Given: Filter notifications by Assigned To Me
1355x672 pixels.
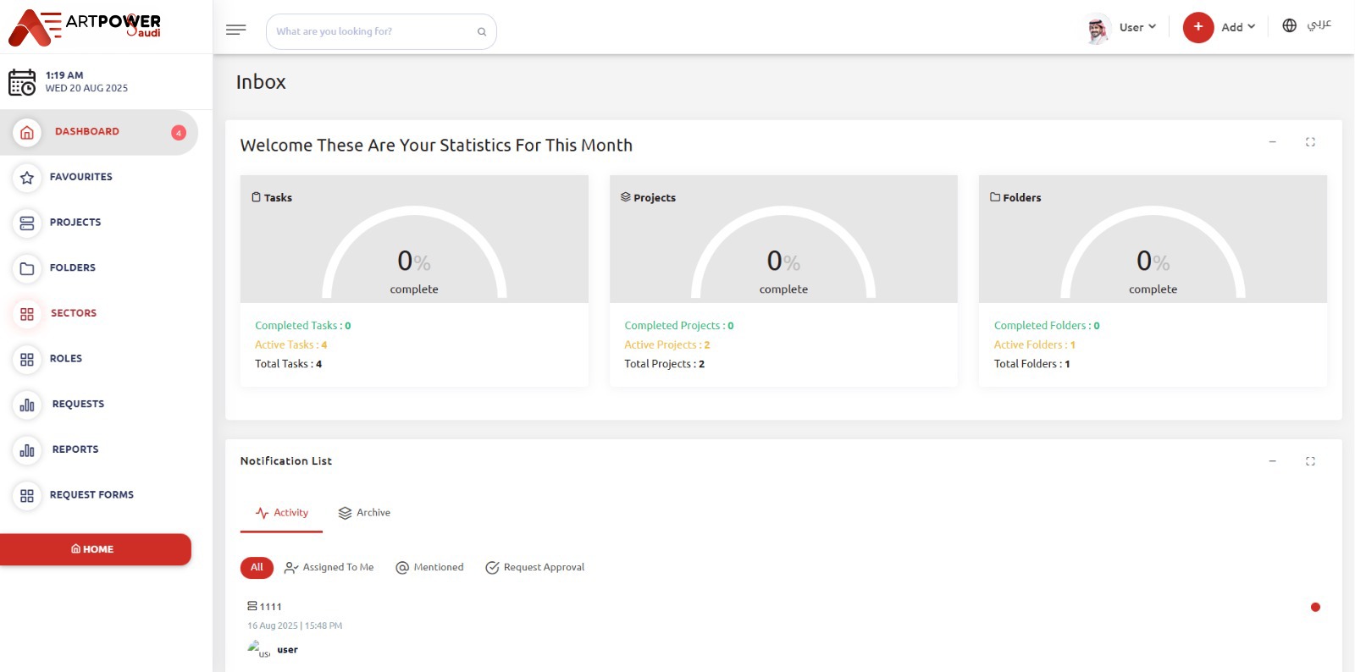Looking at the screenshot, I should (329, 568).
